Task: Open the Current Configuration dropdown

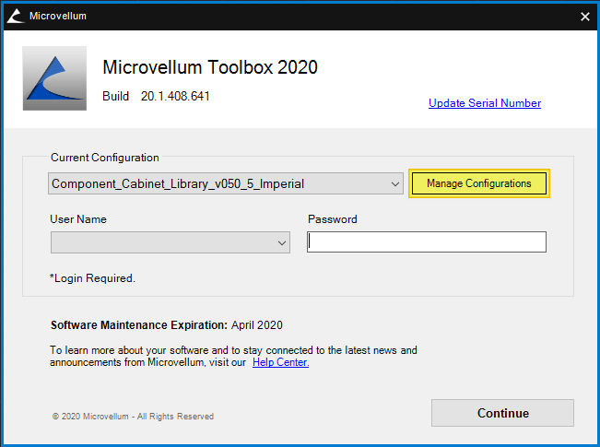Action: click(x=226, y=183)
